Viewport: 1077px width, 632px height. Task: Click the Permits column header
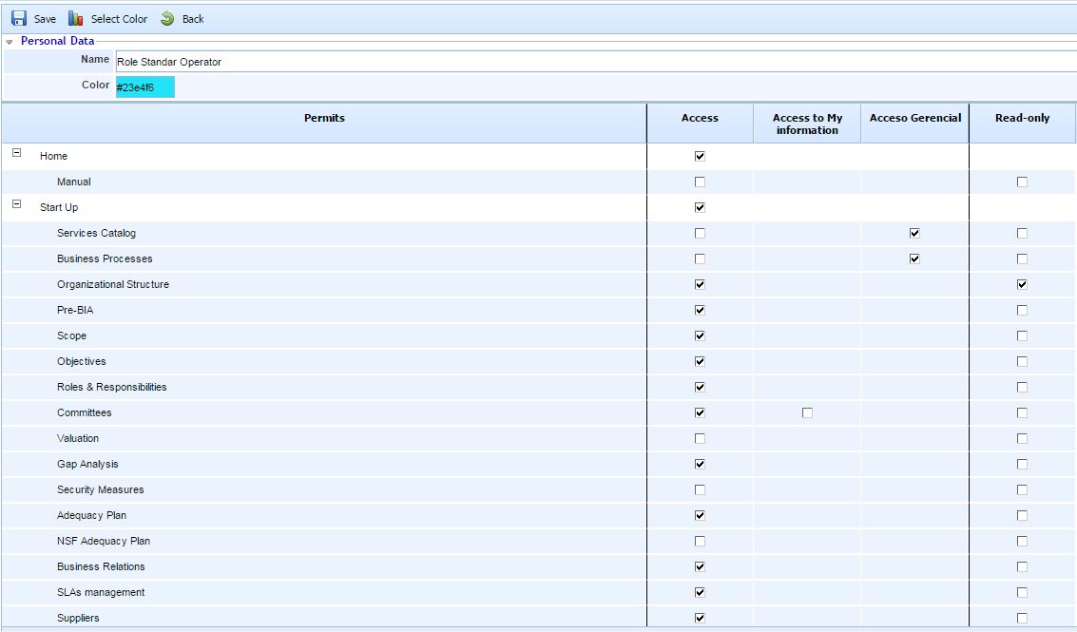pos(324,119)
